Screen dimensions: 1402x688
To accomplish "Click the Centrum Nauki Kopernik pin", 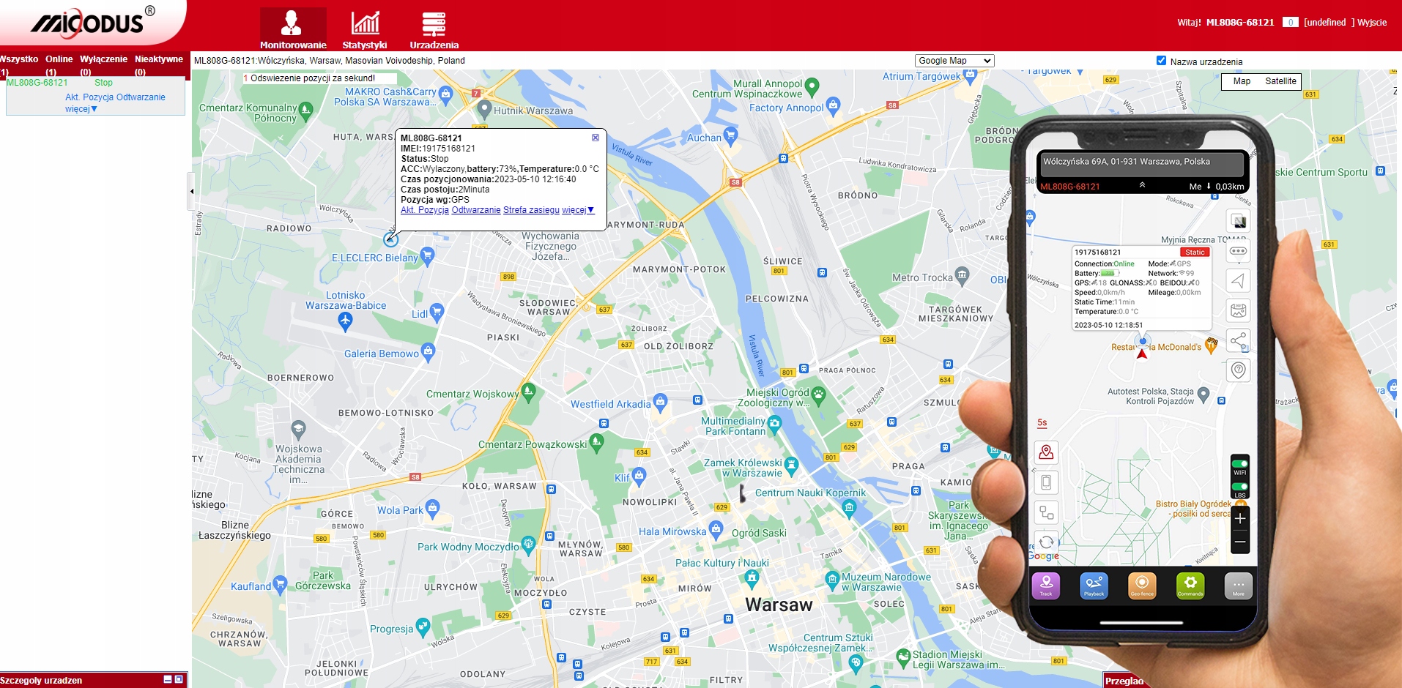I will click(x=850, y=508).
